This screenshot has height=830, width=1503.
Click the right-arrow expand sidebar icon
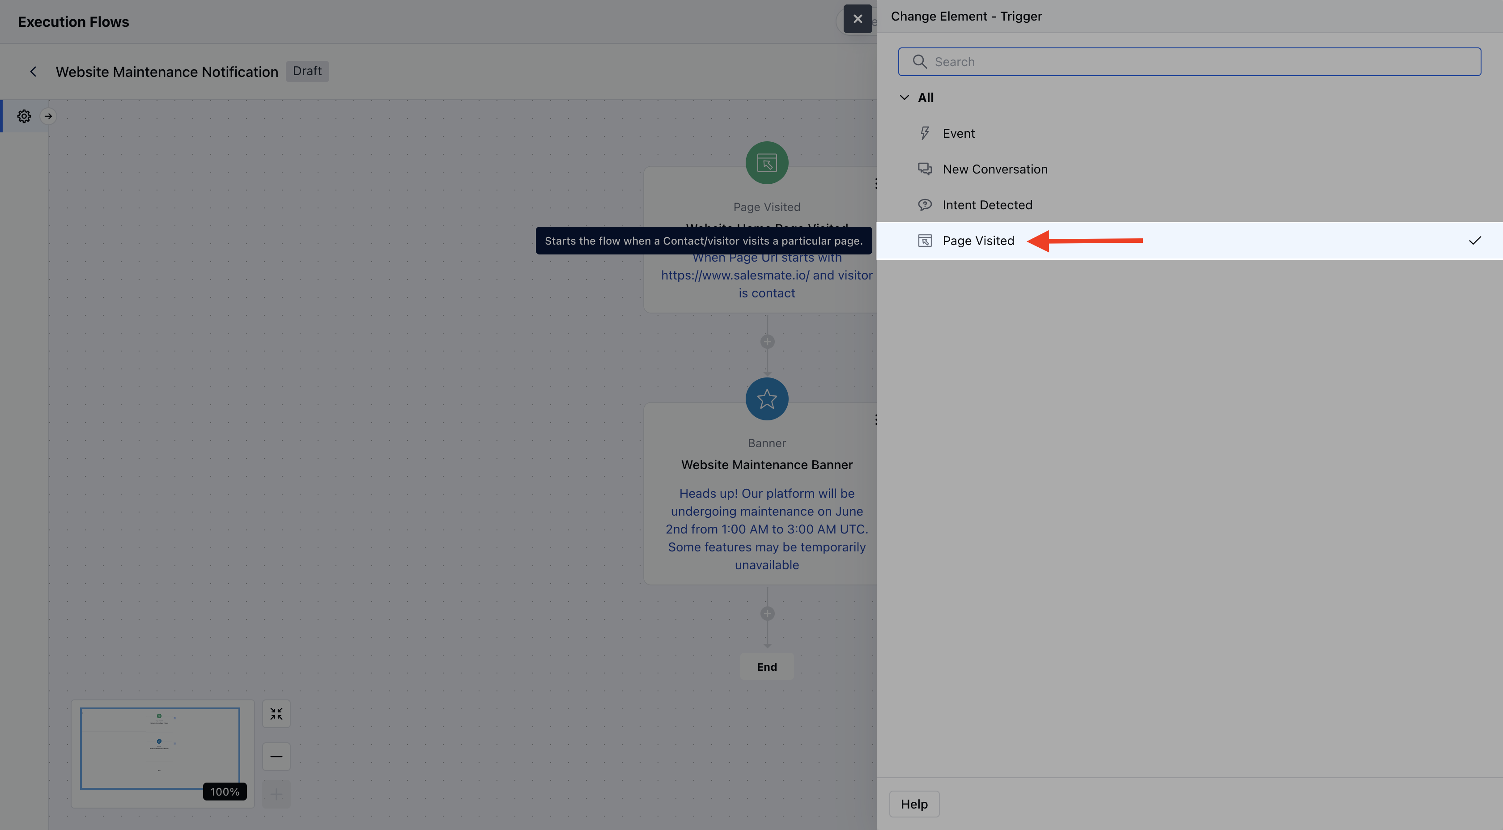pos(48,116)
